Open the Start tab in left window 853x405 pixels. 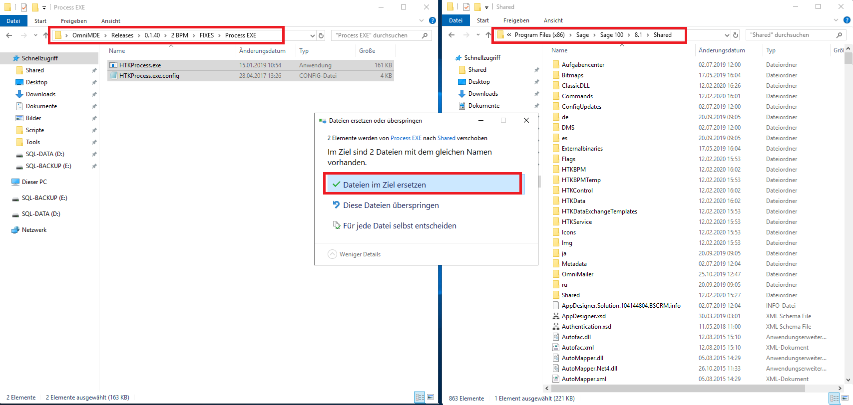pos(40,21)
